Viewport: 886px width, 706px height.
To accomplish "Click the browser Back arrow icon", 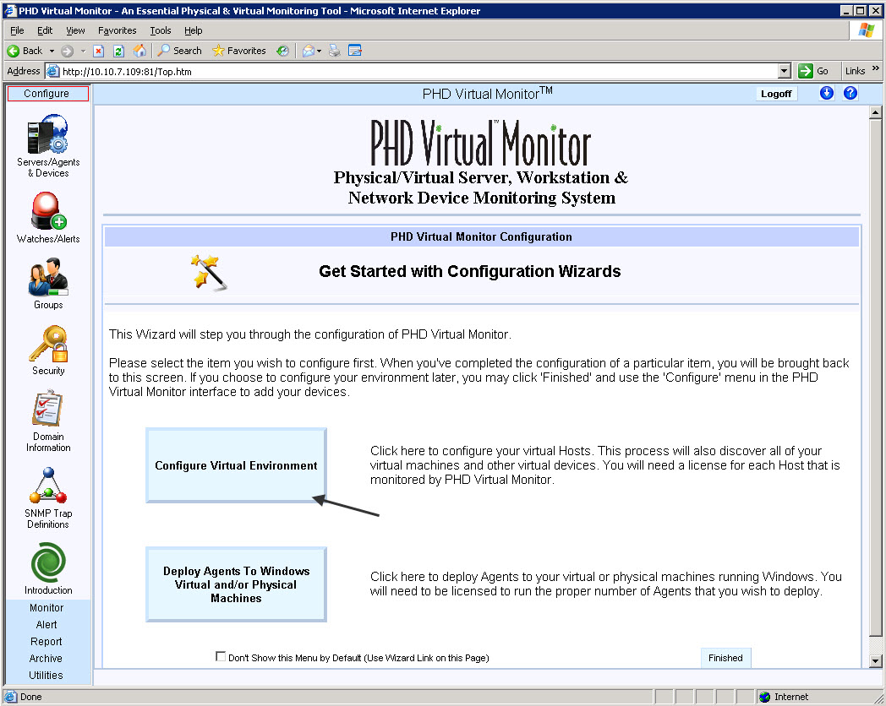I will point(13,51).
